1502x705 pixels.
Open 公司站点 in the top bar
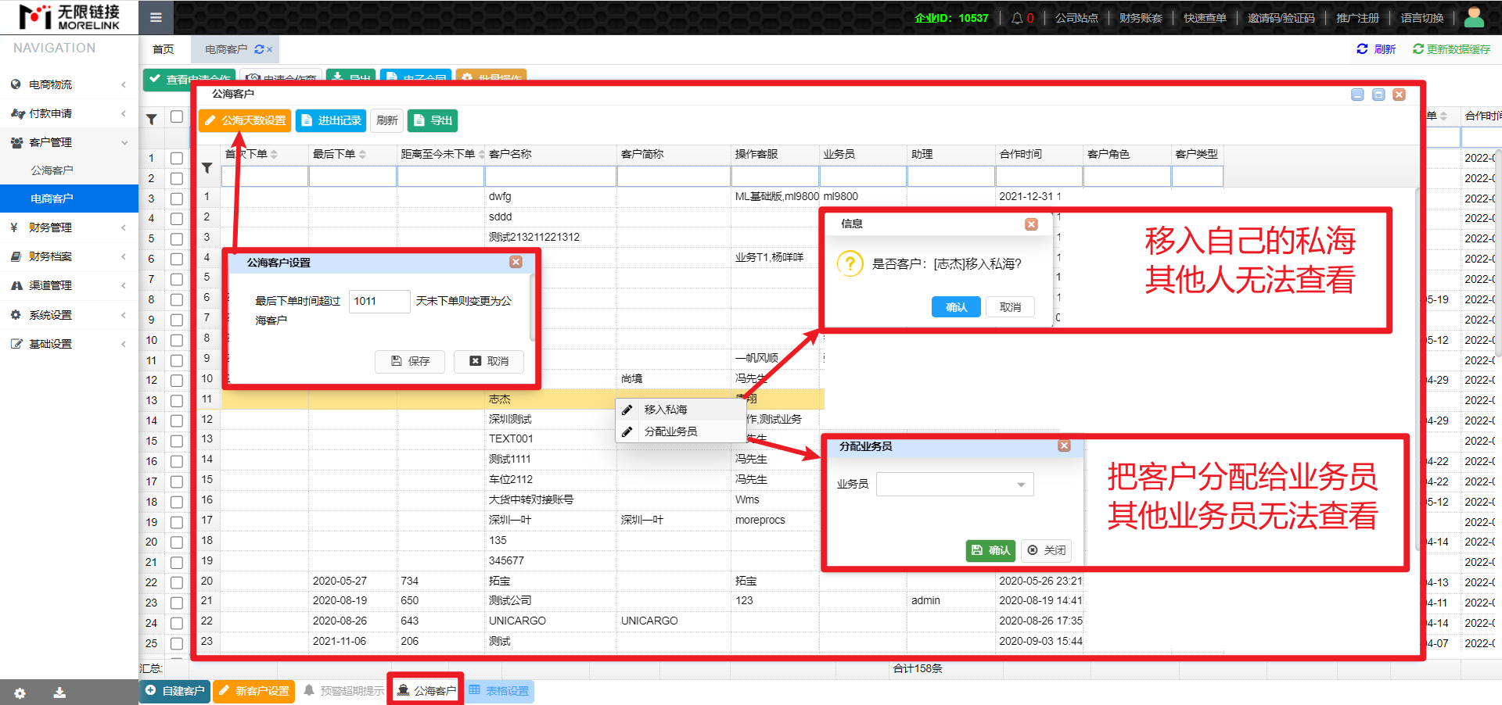pyautogui.click(x=1076, y=18)
